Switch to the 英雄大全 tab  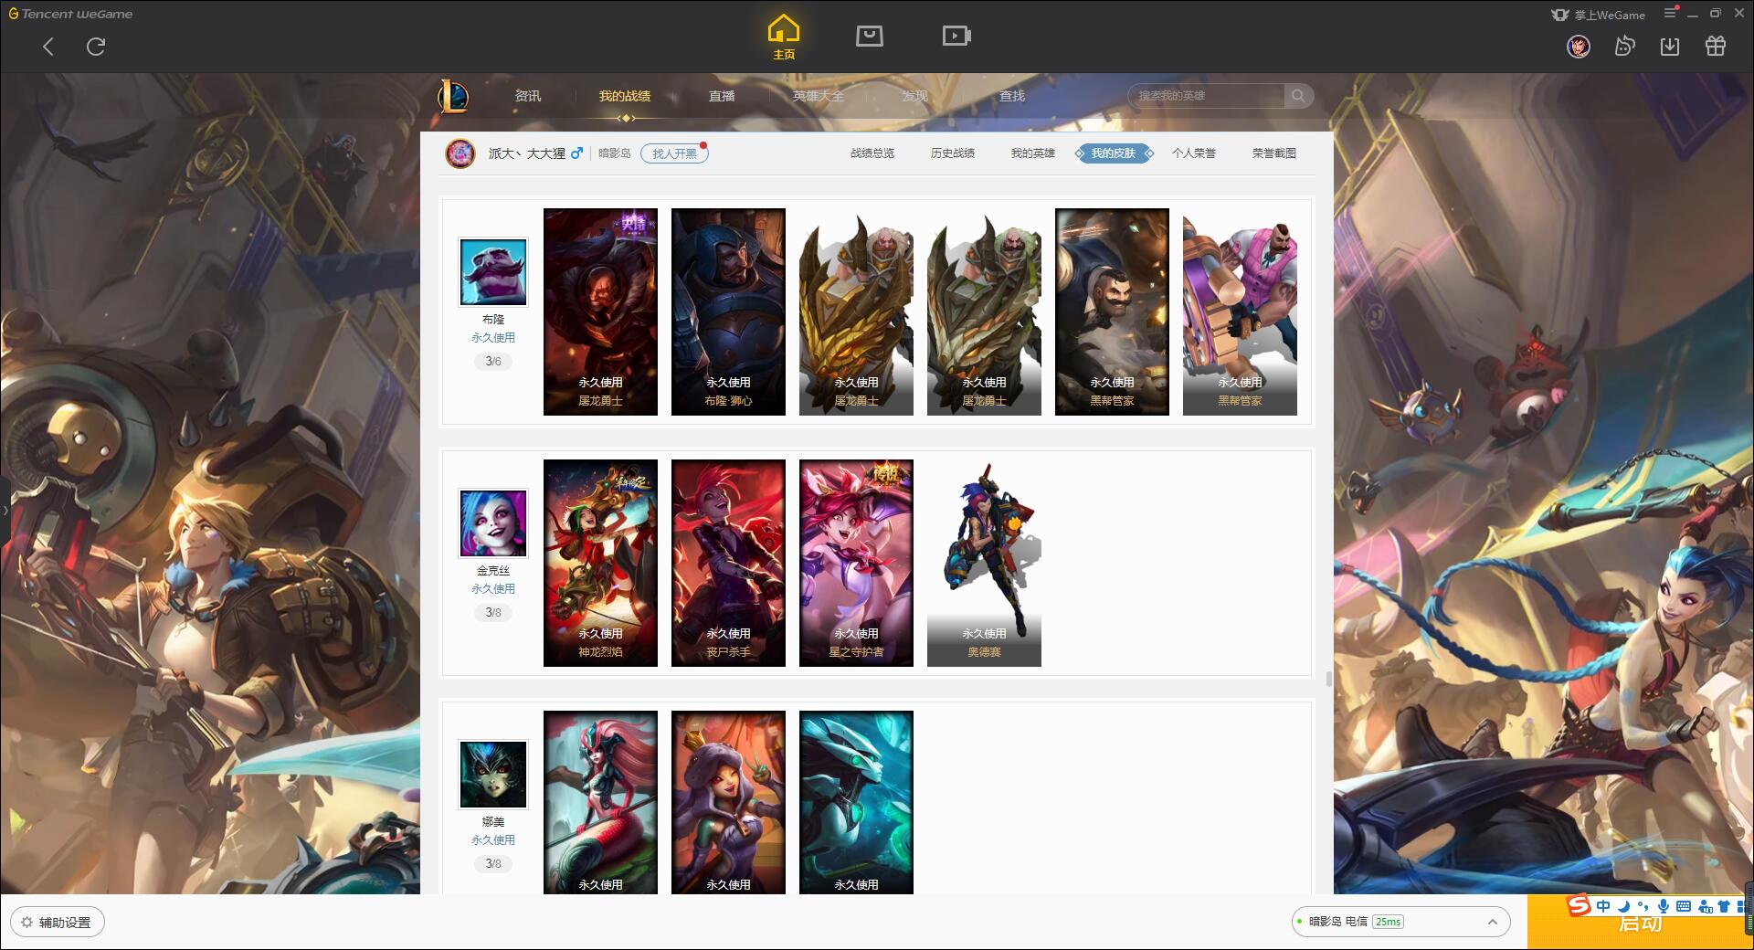click(x=819, y=96)
